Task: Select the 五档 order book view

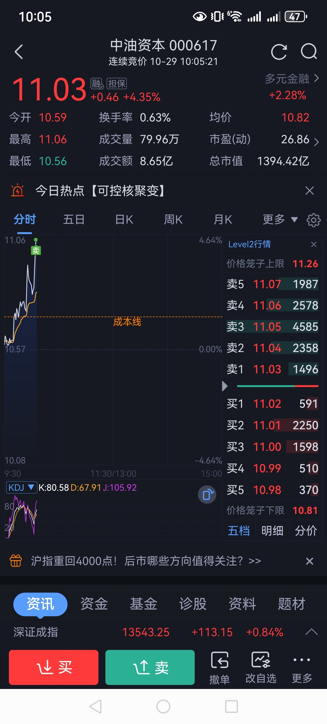Action: tap(239, 531)
